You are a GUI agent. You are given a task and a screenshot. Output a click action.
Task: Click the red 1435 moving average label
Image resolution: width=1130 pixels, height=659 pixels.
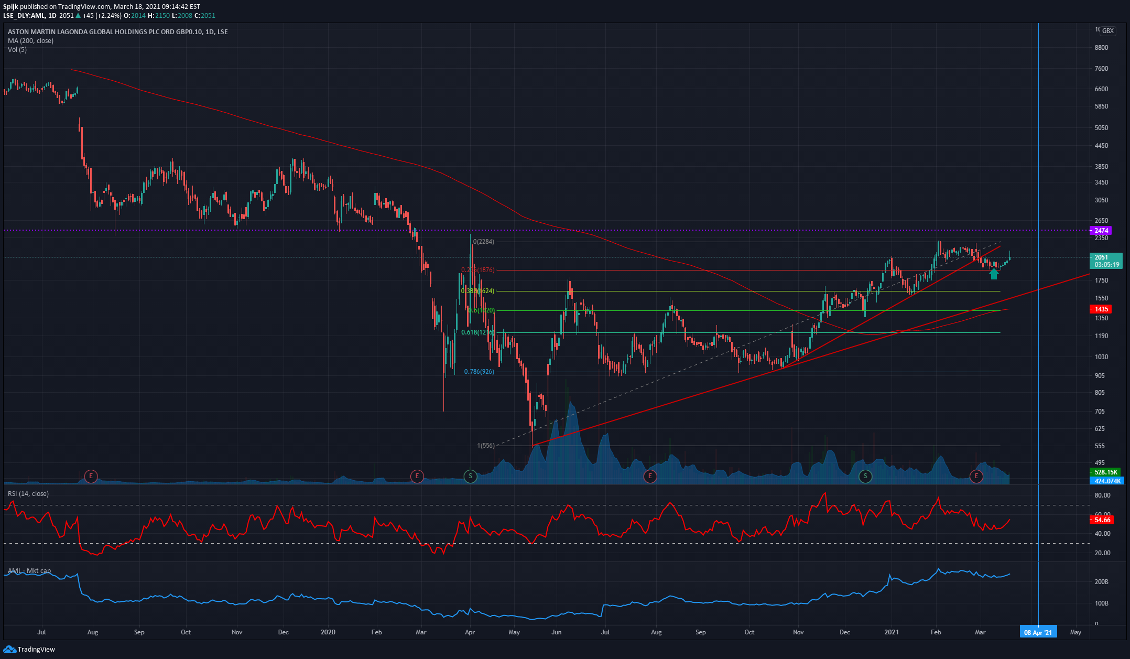click(1101, 309)
